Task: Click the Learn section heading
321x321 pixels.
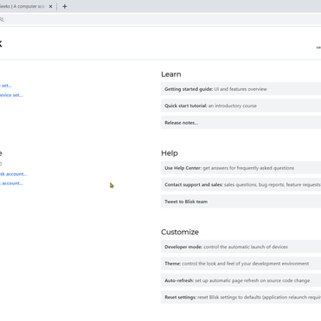Action: click(x=171, y=74)
